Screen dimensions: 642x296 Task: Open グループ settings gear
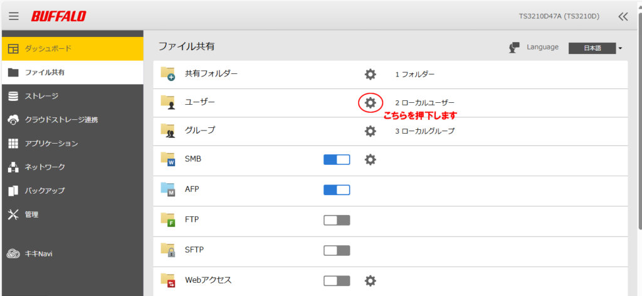370,131
